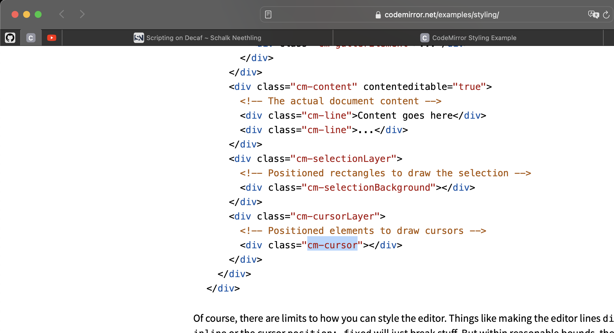Image resolution: width=614 pixels, height=333 pixels.
Task: Open the pinned GitHub tab
Action: 10,38
